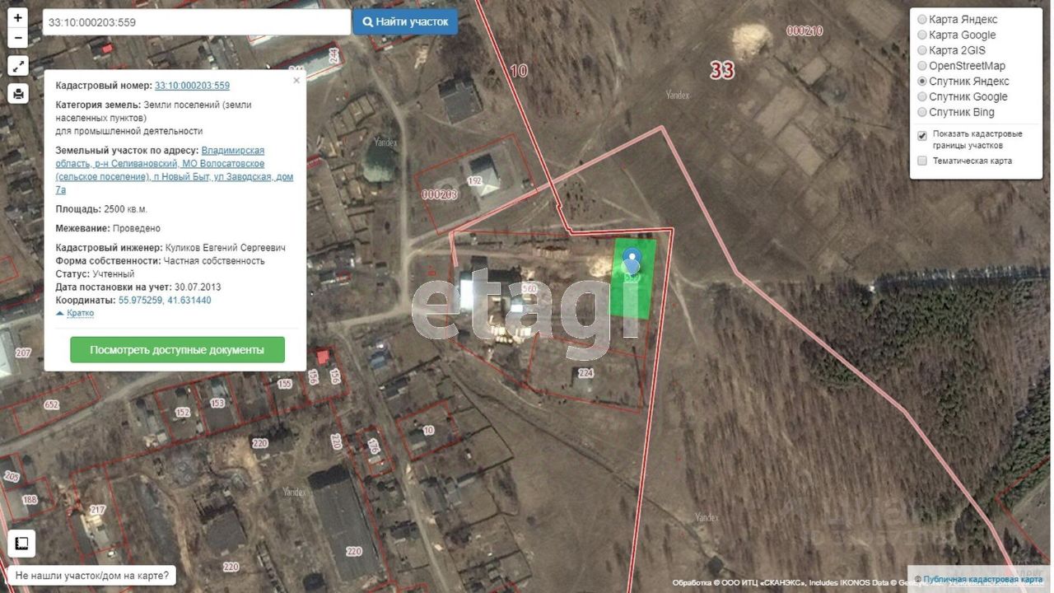The image size is (1054, 593).
Task: Toggle fullscreen map view
Action: click(18, 66)
